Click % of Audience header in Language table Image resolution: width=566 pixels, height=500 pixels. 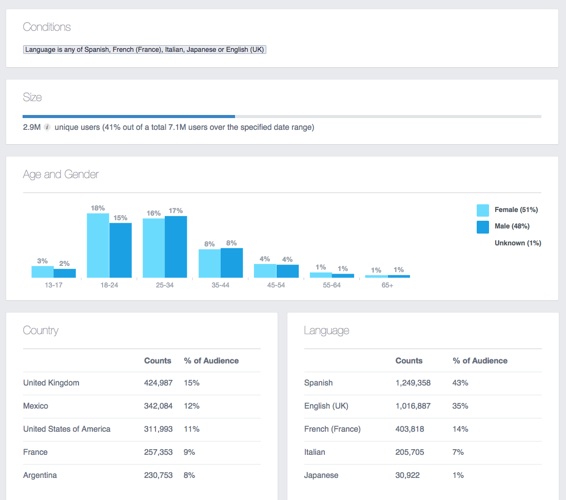tap(480, 361)
